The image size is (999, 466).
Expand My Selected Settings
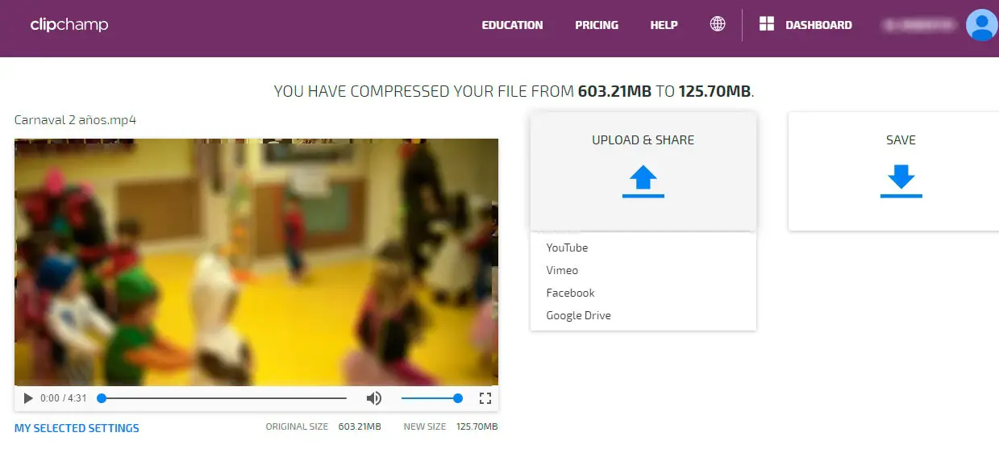[x=77, y=428]
